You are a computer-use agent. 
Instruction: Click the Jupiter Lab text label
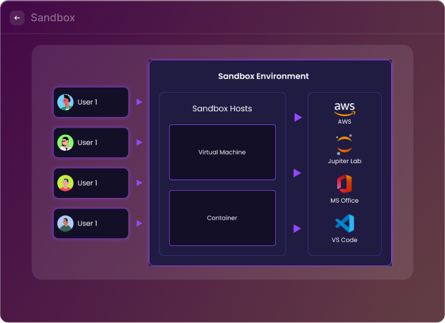[x=344, y=161]
